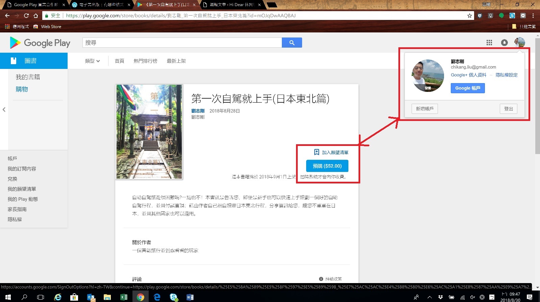
Task: Click the 評論政策 link
Action: point(334,279)
